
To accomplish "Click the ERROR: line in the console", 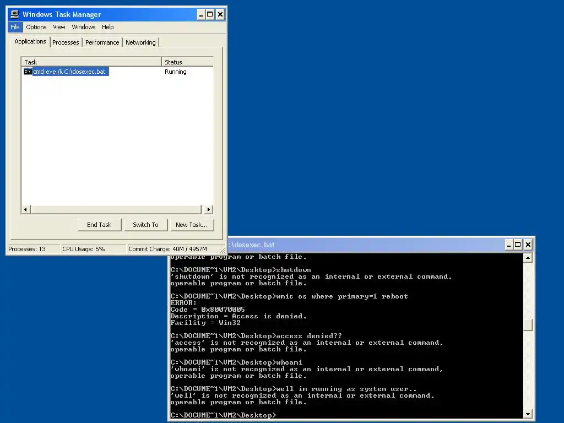I will tap(183, 303).
